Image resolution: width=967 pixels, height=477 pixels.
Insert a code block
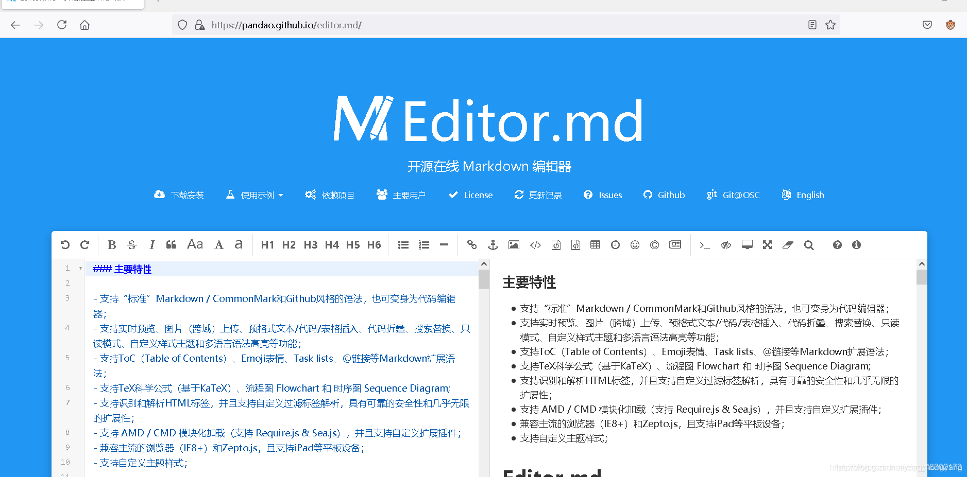point(575,245)
